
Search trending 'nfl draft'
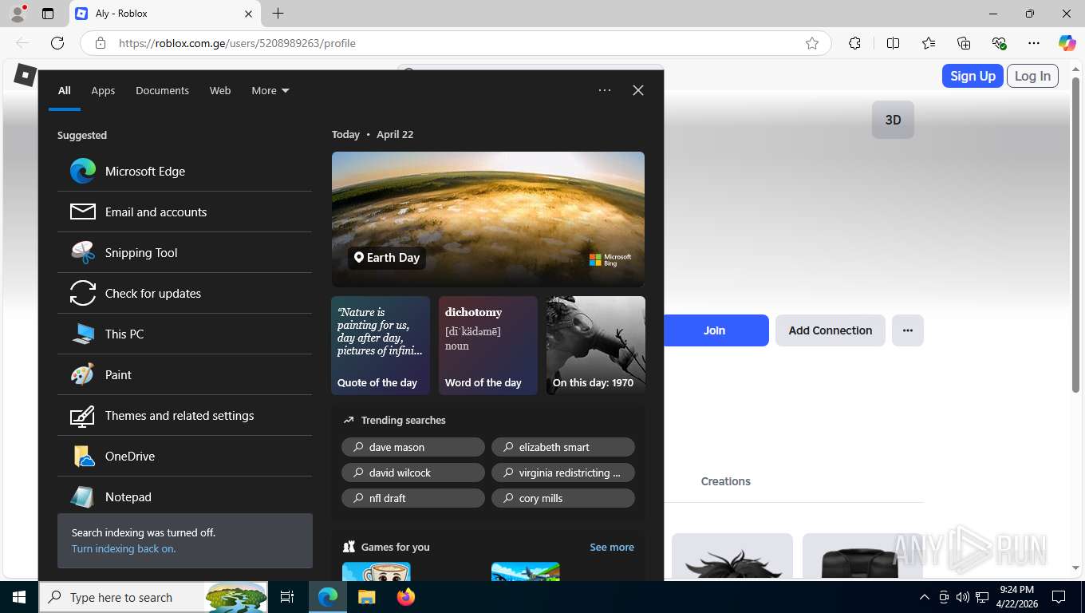click(x=413, y=498)
